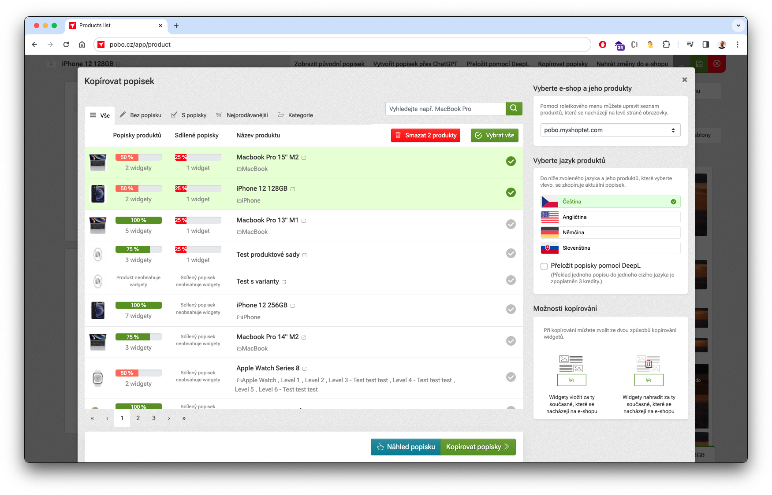Open the pobo.myshopet.com e-shop dropdown
This screenshot has width=772, height=495.
(x=610, y=130)
